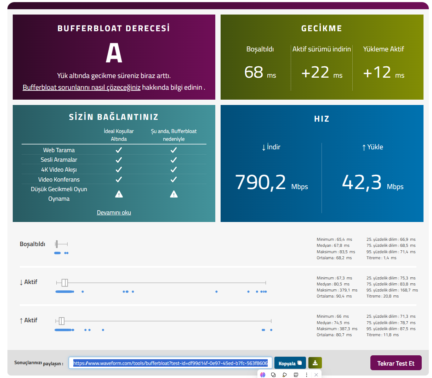This screenshot has width=432, height=378.
Task: Click the Titreme : 1,4 ms statistic
Action: 381,258
